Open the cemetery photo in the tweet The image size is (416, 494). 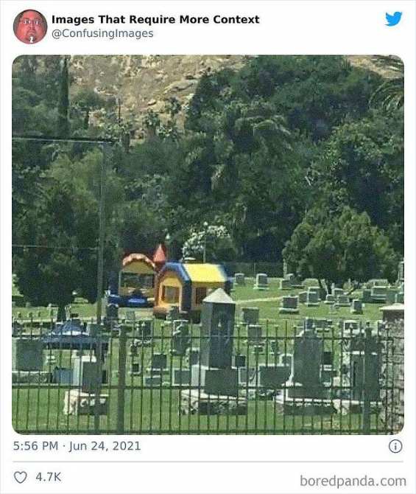point(208,245)
